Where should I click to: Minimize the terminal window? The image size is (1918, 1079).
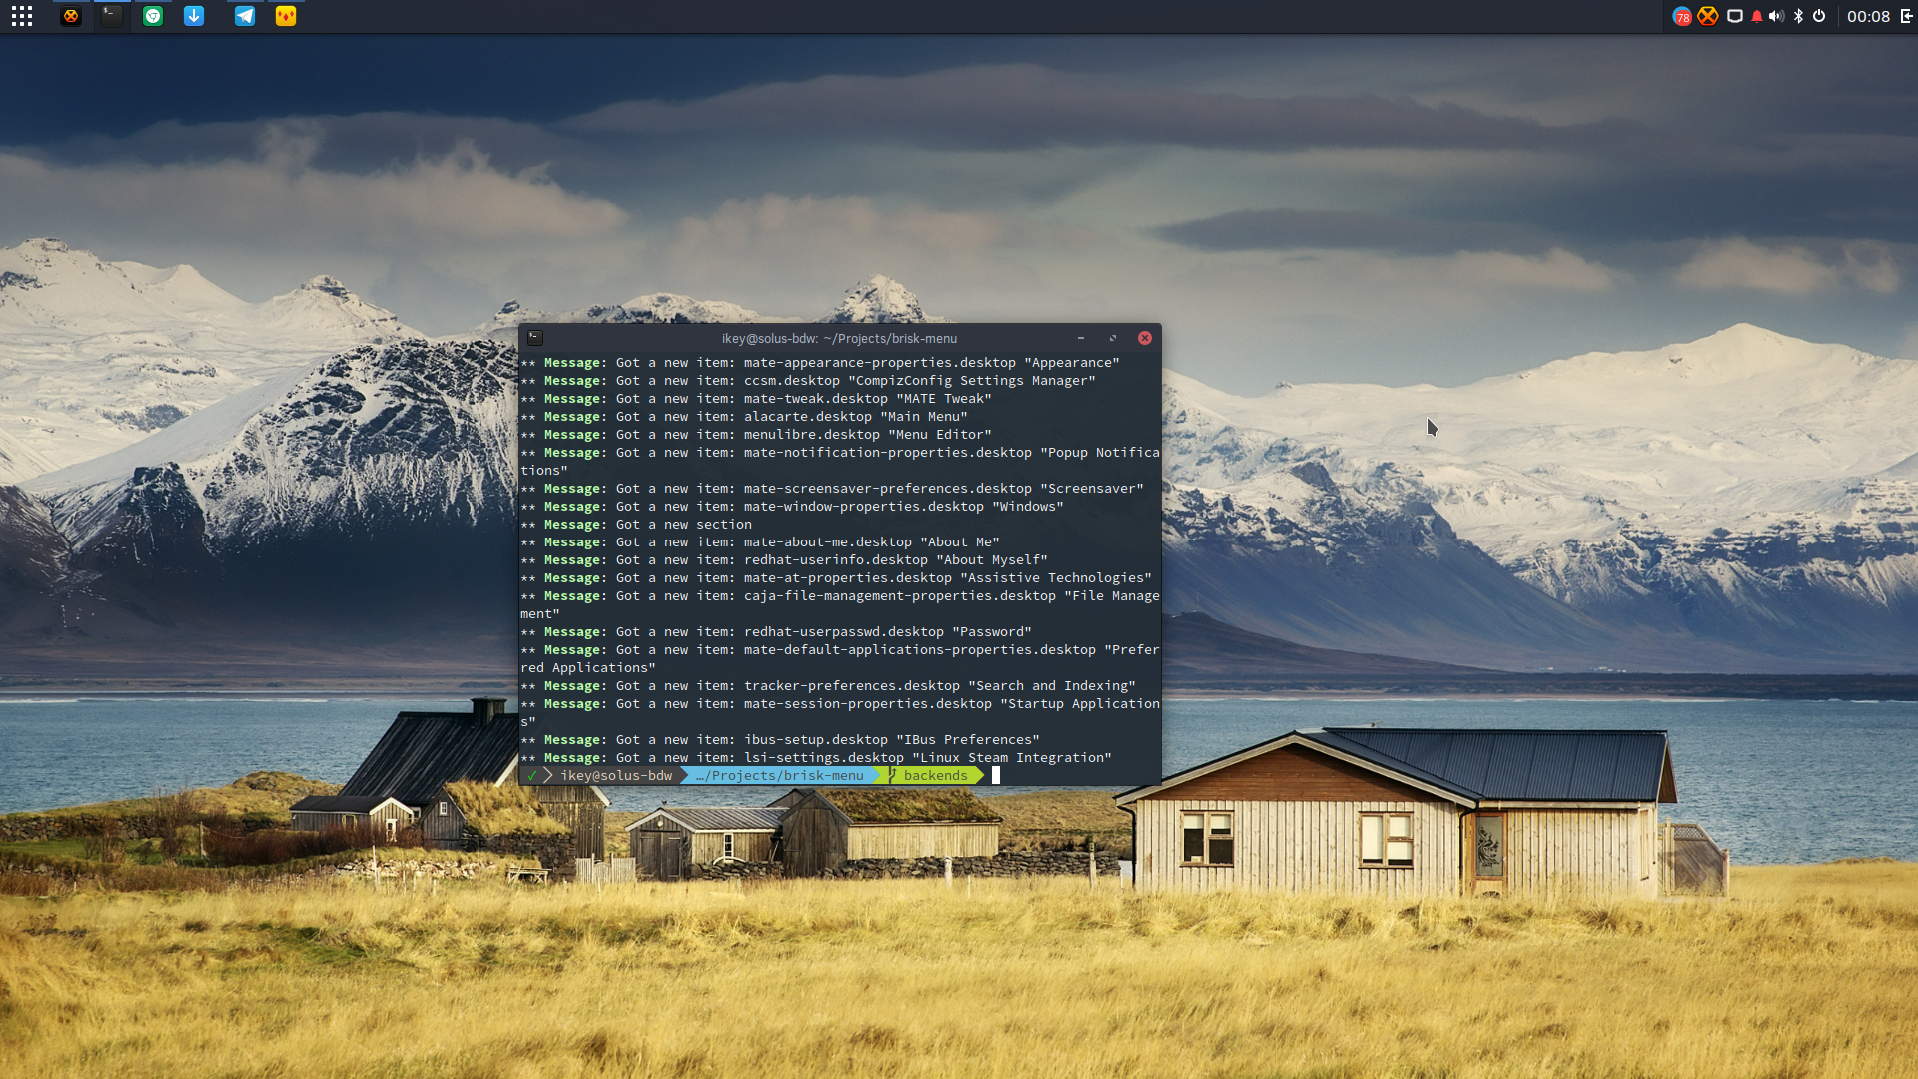pos(1081,338)
